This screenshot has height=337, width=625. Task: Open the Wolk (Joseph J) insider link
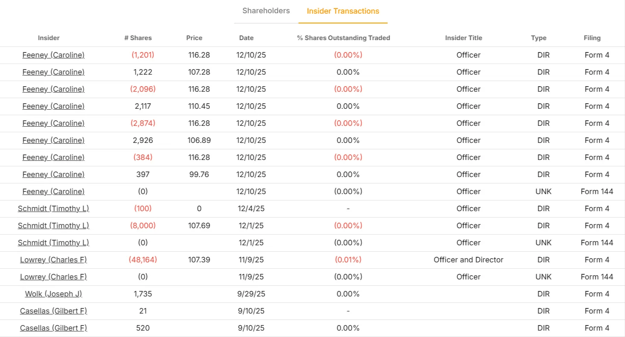(x=53, y=293)
